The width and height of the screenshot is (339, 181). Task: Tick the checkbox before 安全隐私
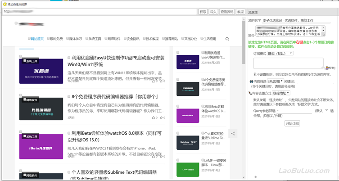[x=125, y=38]
